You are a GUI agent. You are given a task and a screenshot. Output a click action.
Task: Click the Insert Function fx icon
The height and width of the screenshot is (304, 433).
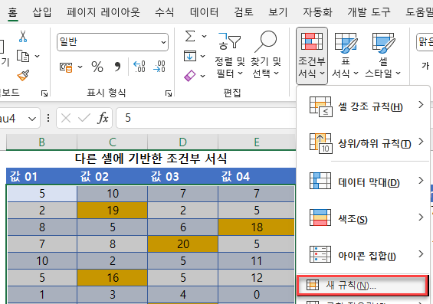[x=103, y=118]
